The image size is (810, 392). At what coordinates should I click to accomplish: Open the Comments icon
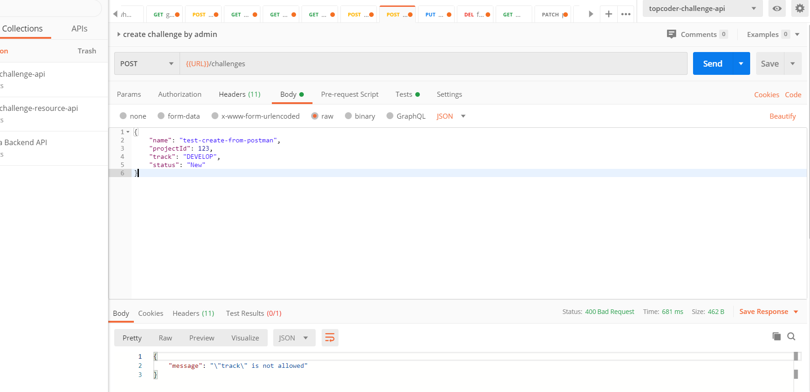[x=671, y=34]
